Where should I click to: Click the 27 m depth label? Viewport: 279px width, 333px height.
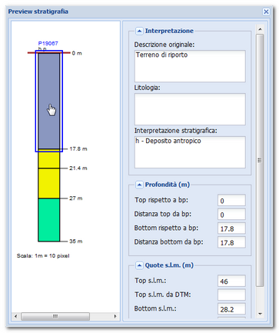pyautogui.click(x=76, y=198)
